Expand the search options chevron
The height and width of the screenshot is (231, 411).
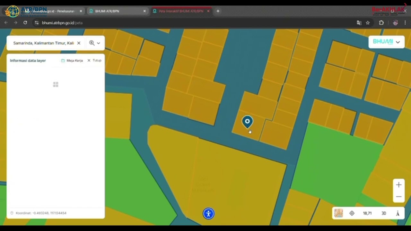click(99, 43)
